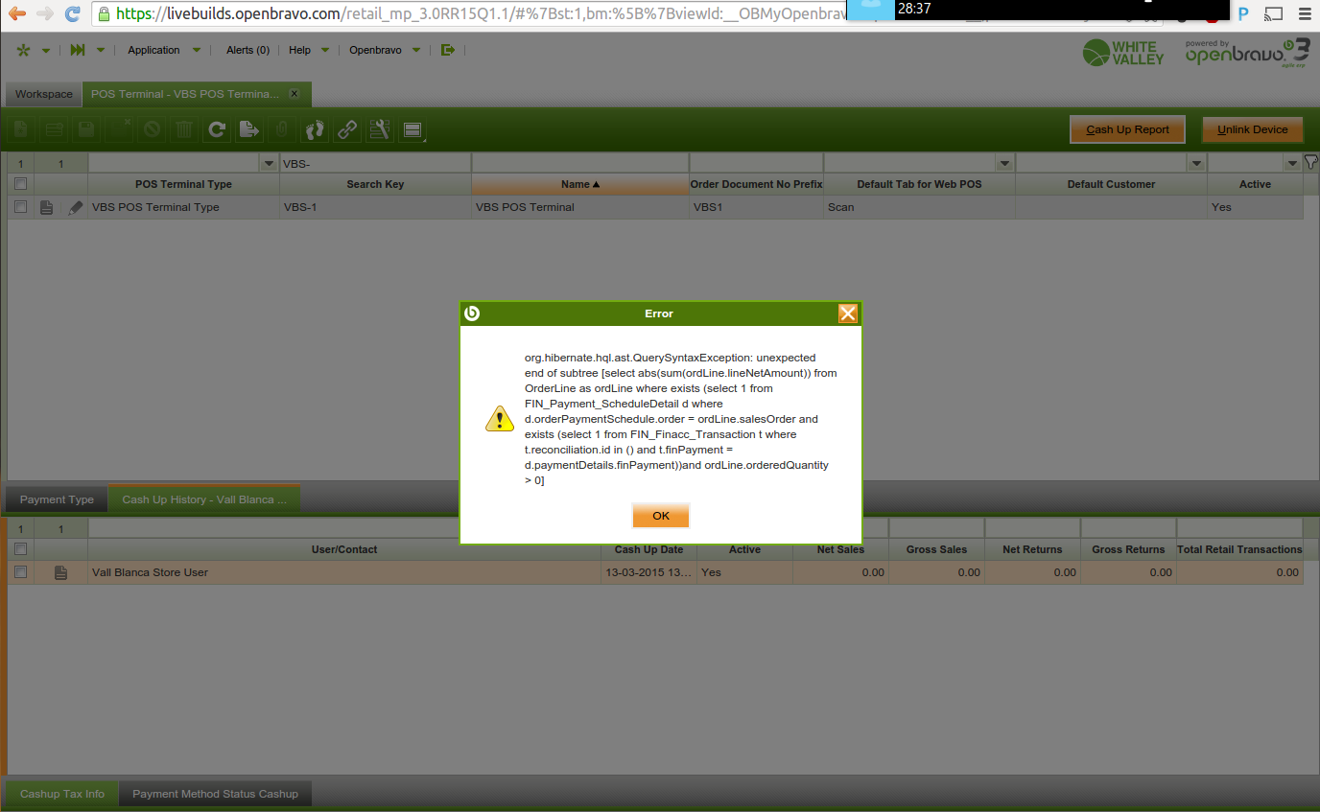Open Alerts (0) in the navigation bar
Viewport: 1320px width, 812px height.
[x=247, y=50]
